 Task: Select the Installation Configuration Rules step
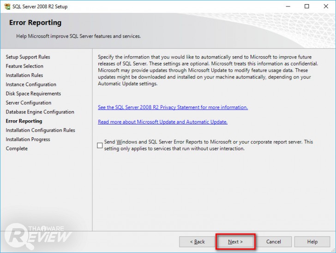point(40,130)
